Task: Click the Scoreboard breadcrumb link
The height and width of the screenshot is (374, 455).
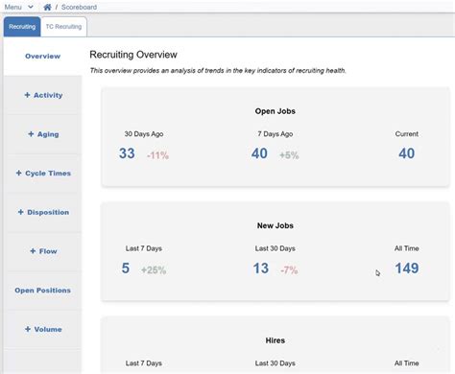Action: point(79,7)
